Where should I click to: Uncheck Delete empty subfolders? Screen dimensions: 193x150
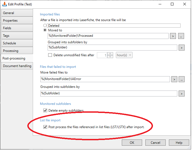(x=45, y=111)
